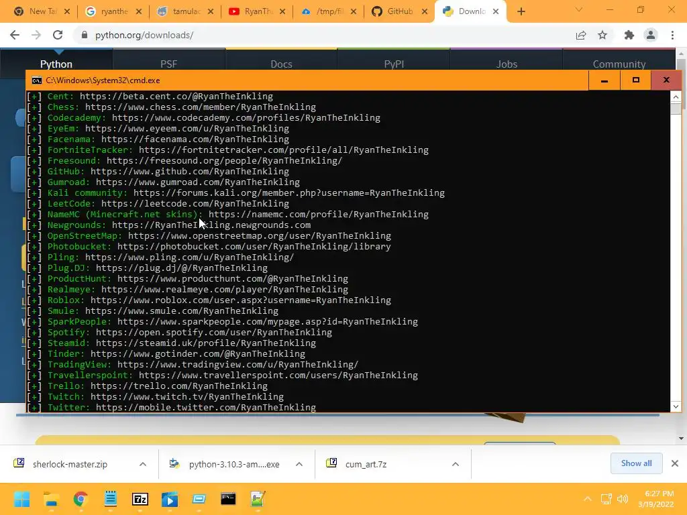Expand options for sherlock-master.zip download
687x515 pixels.
(x=143, y=464)
